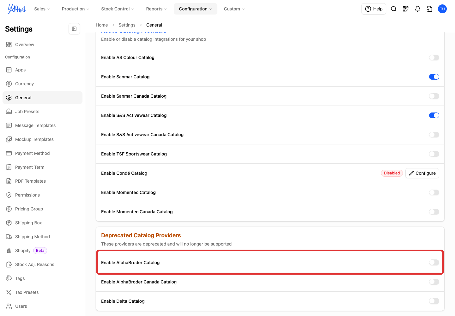Enable Sanmar Canada Catalog toggle
The height and width of the screenshot is (316, 455).
[x=434, y=96]
